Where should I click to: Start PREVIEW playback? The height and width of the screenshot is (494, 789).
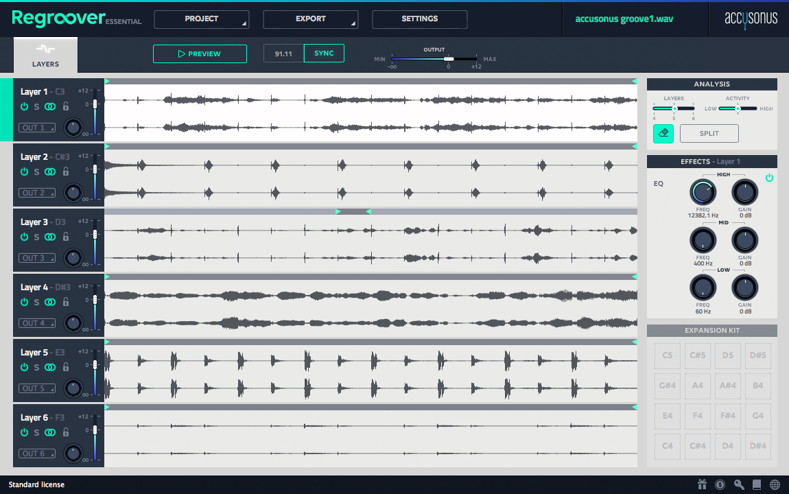click(200, 54)
